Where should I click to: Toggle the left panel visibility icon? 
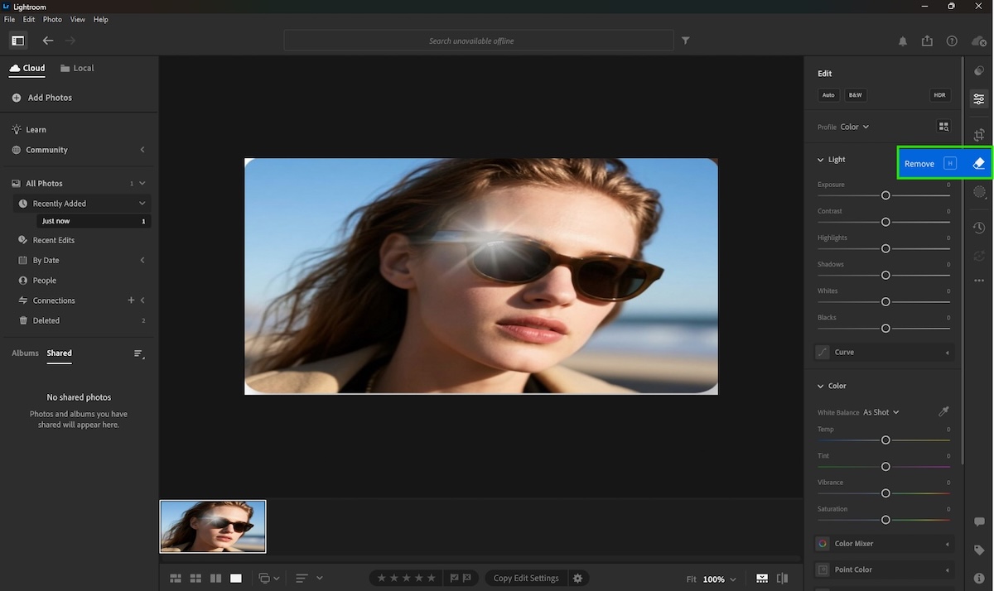click(17, 41)
